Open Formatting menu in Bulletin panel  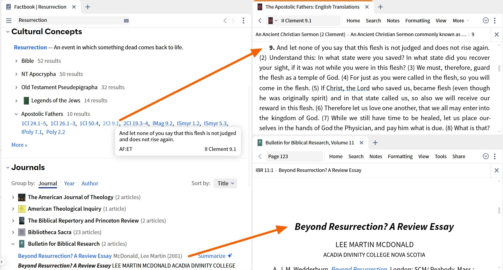[400, 156]
